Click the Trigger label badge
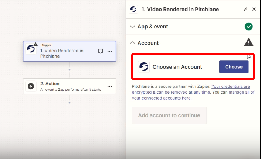 (x=46, y=45)
